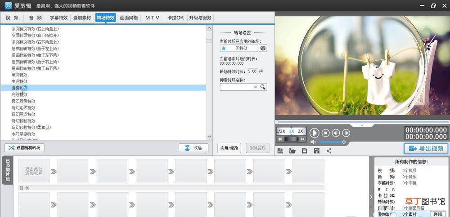Open help via the question mark icon

point(316,151)
